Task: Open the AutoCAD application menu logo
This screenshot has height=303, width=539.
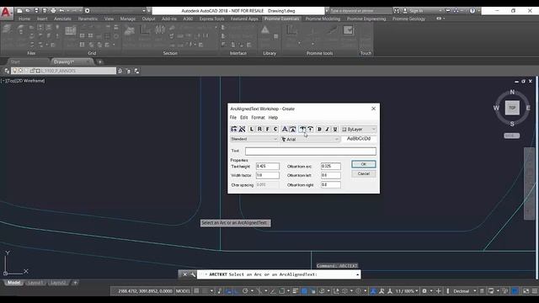Action: pos(7,13)
